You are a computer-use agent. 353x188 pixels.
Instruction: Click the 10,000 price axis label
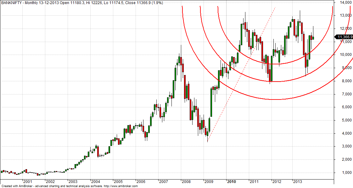click(x=344, y=55)
